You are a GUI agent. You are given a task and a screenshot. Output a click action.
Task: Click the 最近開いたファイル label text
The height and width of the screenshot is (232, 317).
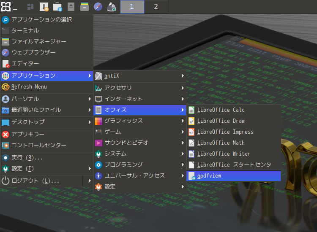click(36, 110)
